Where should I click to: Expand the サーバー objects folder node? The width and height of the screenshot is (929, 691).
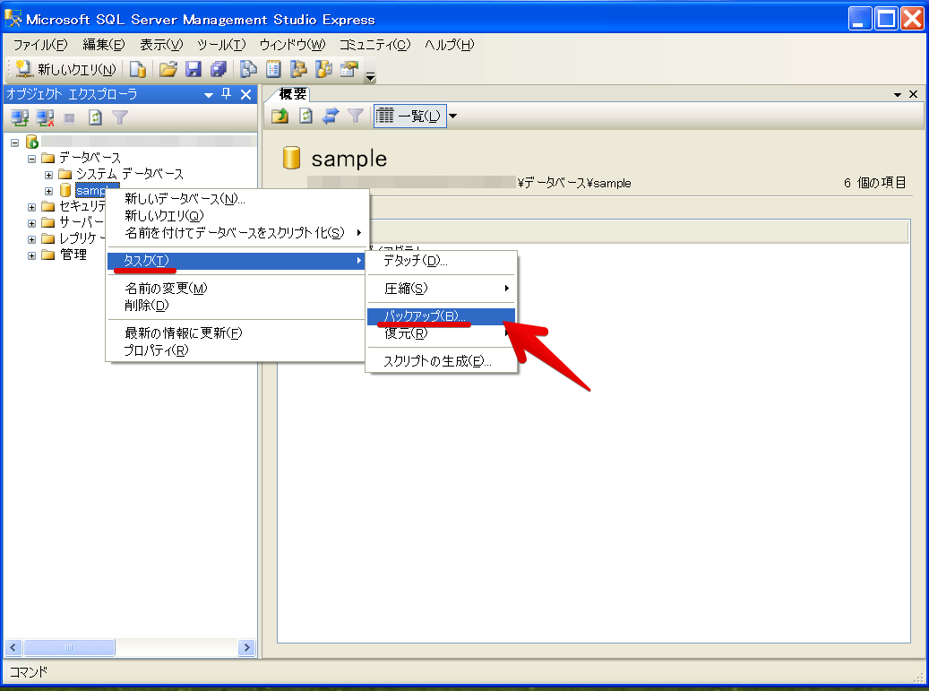coord(32,223)
